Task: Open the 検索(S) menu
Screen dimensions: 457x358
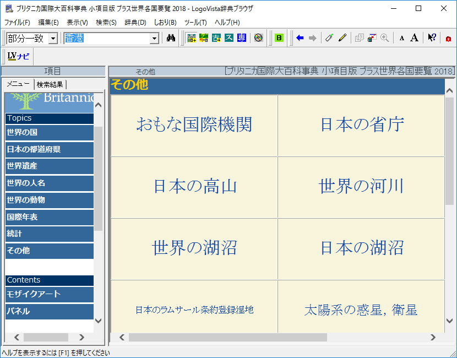Action: pyautogui.click(x=106, y=23)
